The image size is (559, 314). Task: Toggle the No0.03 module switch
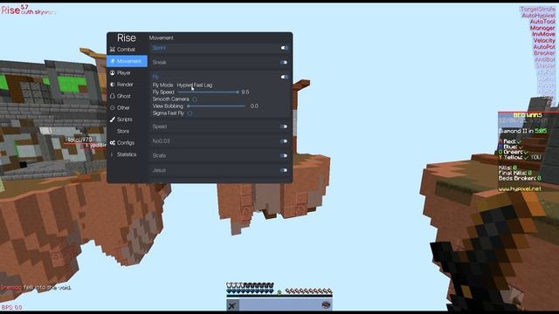284,141
